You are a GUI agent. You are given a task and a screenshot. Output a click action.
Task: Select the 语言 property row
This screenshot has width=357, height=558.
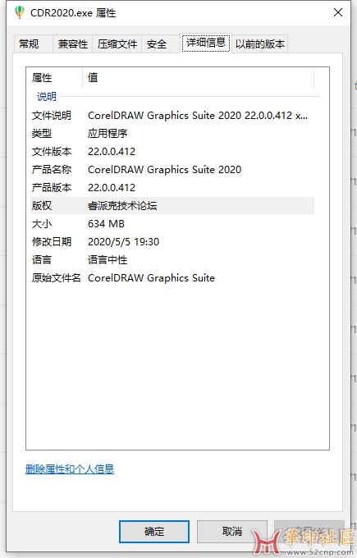coord(172,260)
